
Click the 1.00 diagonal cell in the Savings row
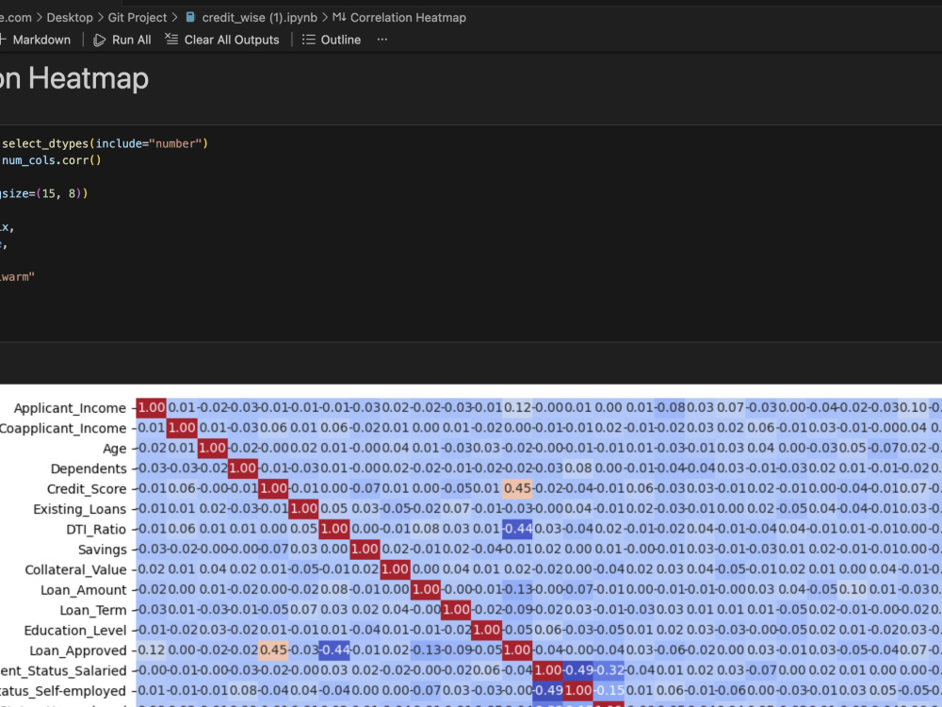click(365, 549)
